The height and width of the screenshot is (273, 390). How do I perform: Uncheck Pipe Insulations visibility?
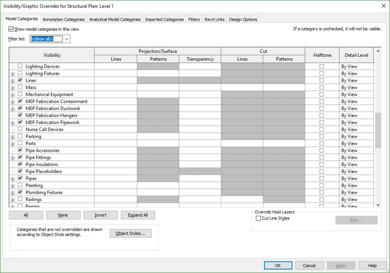click(x=19, y=164)
